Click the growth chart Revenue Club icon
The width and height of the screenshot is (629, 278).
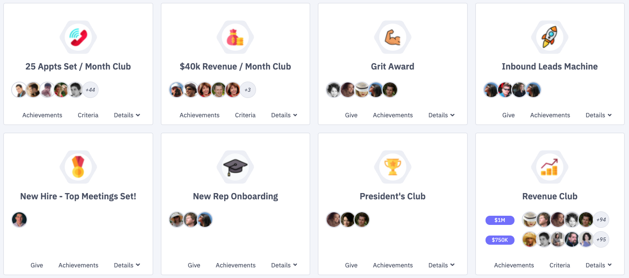550,167
